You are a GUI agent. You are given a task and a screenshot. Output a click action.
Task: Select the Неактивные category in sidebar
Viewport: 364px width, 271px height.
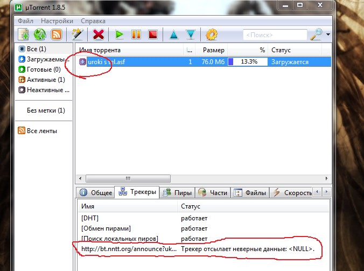click(44, 90)
